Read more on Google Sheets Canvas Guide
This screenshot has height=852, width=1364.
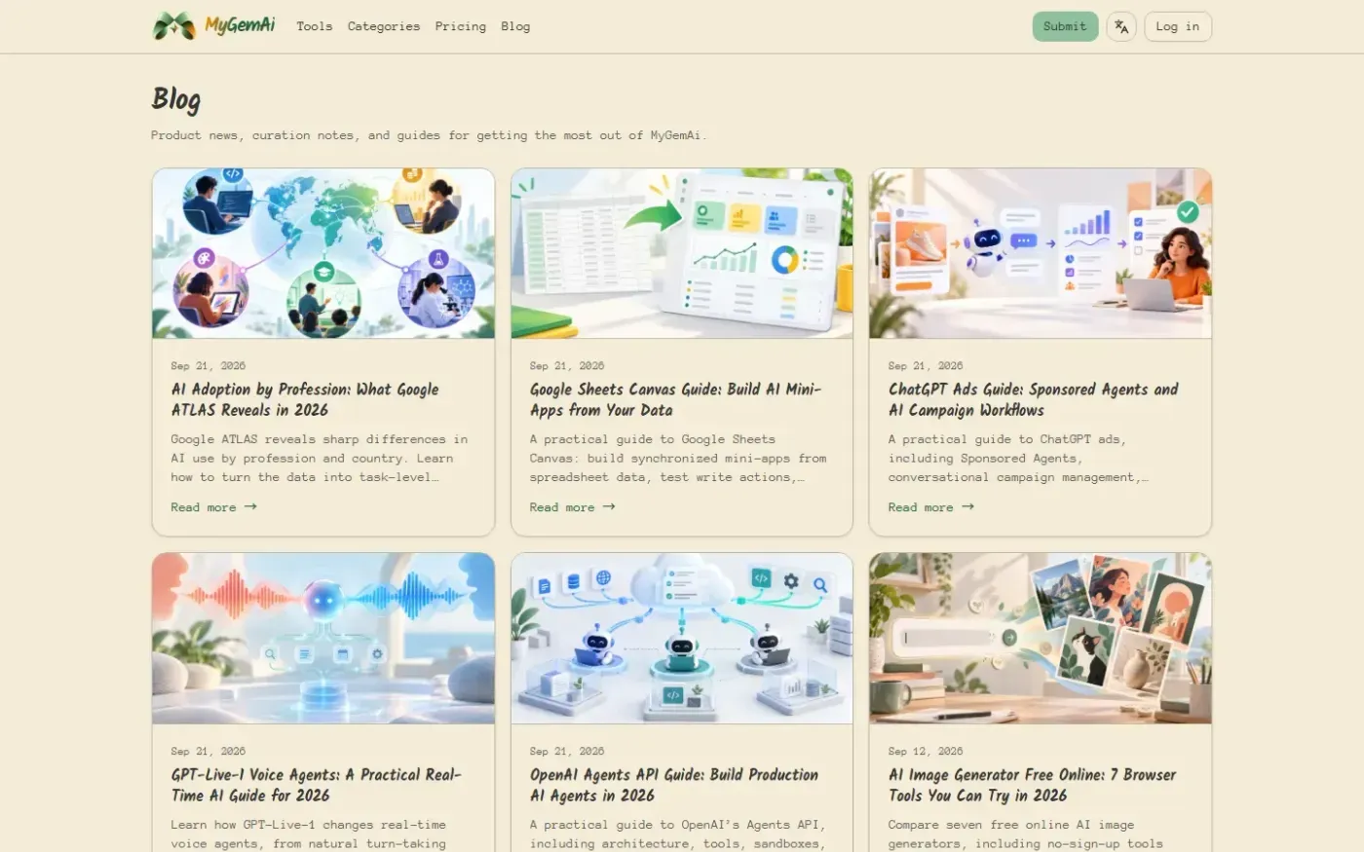(572, 507)
